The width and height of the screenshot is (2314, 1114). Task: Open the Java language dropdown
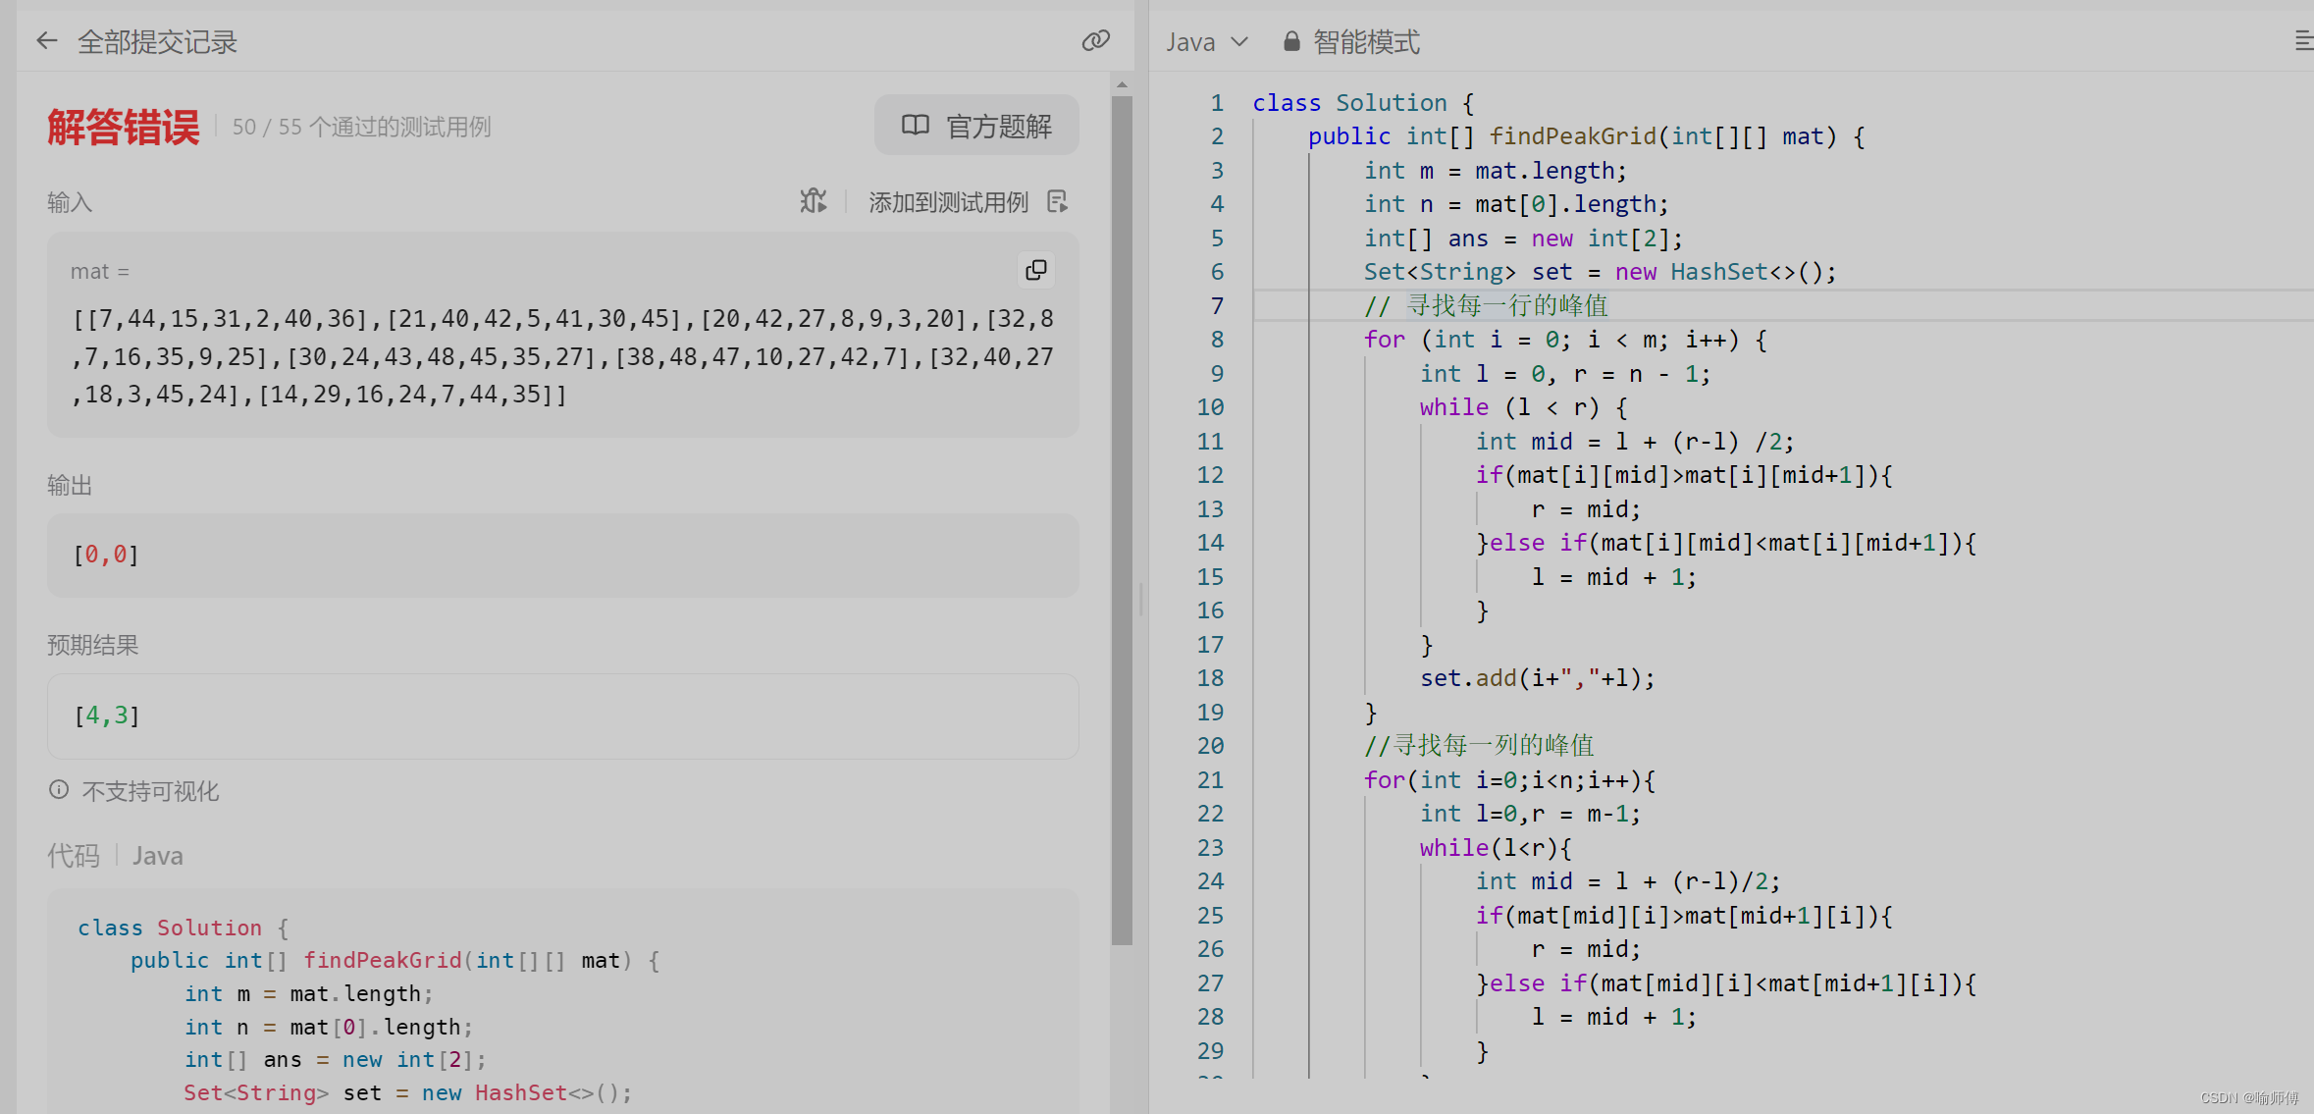pyautogui.click(x=1206, y=42)
